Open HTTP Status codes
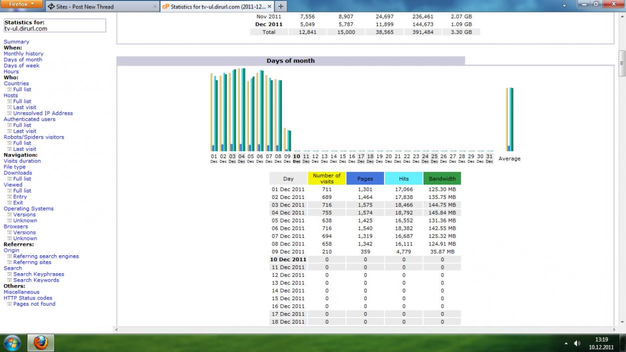The height and width of the screenshot is (352, 626). (x=28, y=299)
